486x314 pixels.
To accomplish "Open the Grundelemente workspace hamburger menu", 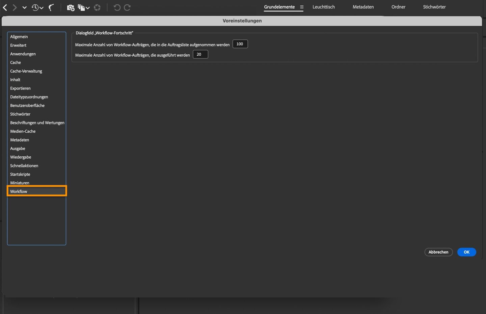I will (302, 7).
